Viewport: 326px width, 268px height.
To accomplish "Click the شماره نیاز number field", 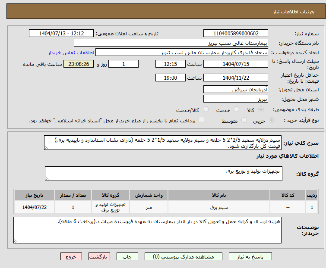I will [x=236, y=34].
